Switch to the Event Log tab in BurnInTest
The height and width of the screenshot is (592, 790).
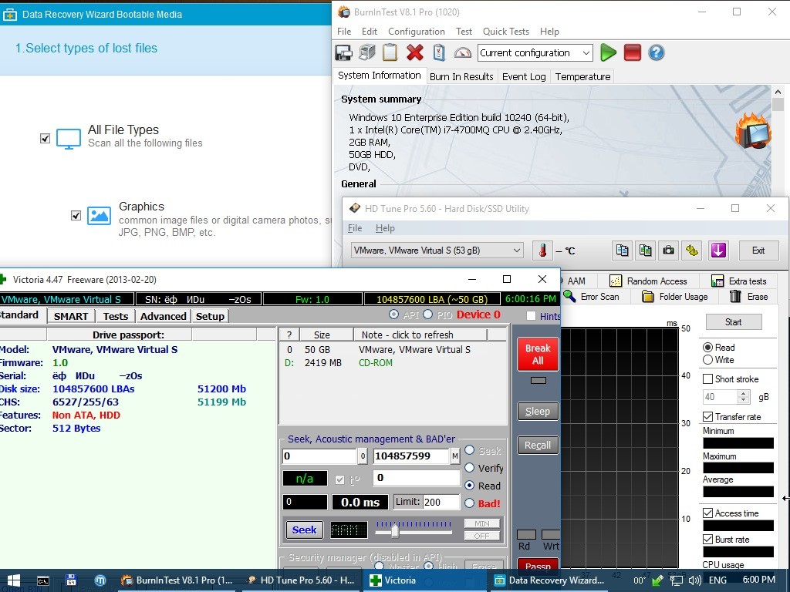click(x=524, y=76)
